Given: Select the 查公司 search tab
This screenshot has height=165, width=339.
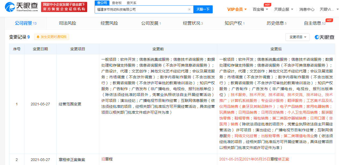Looking at the screenshot, I should (102, 3).
